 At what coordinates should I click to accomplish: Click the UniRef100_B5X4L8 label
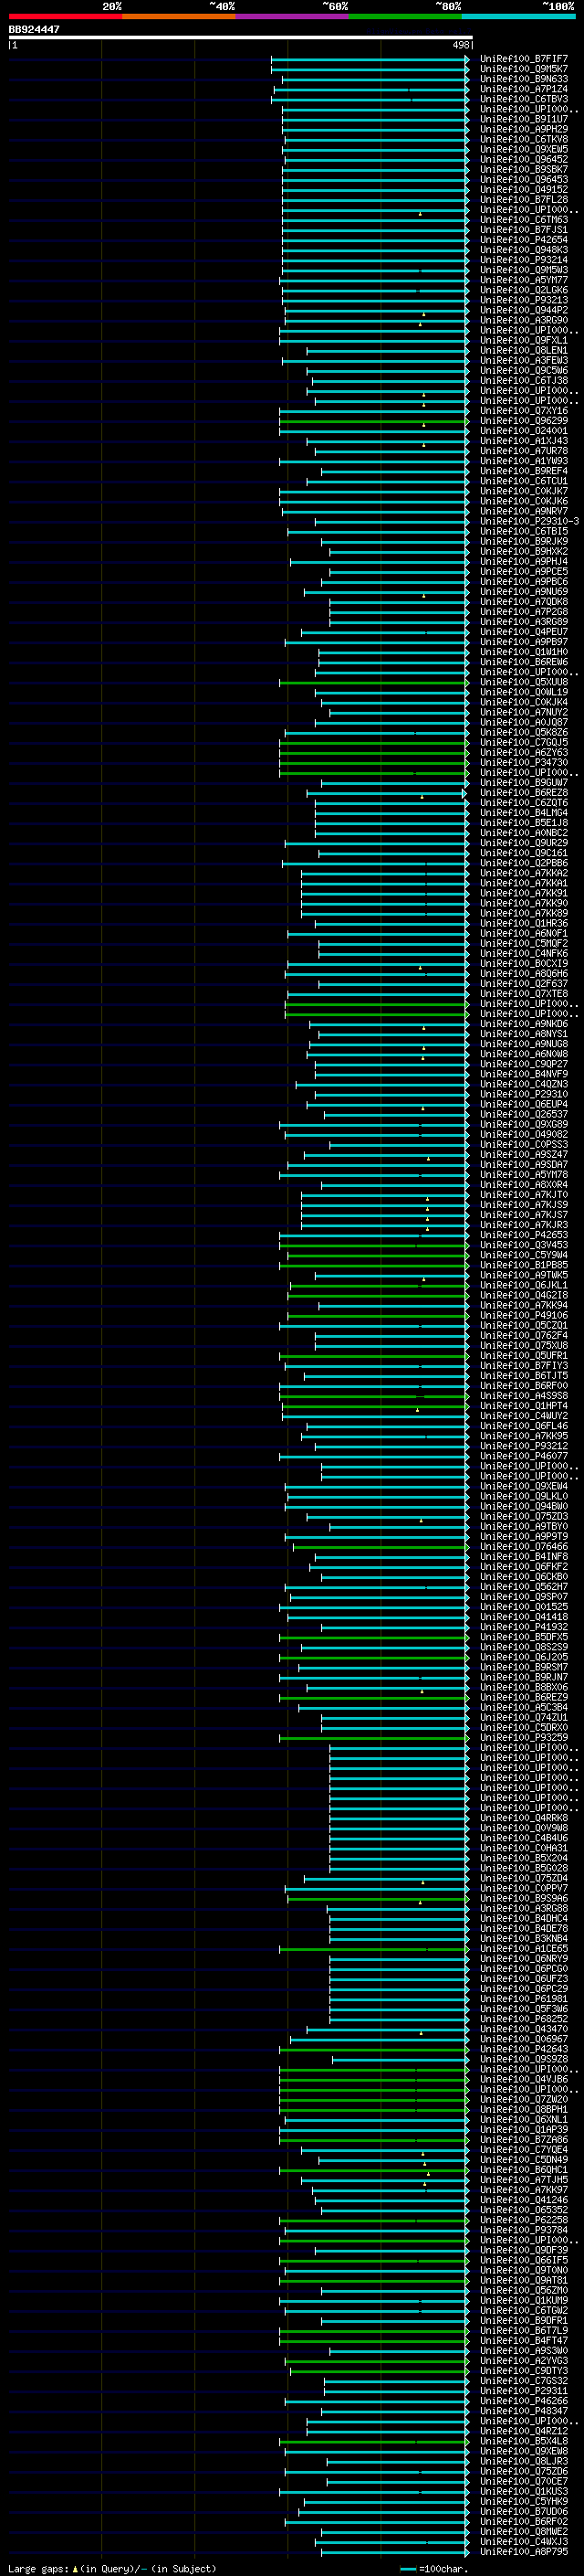(x=524, y=2441)
